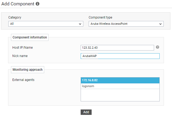Focus the Nick name field with ArubaWAP
Screen dimensions: 172x117
[x=120, y=56]
